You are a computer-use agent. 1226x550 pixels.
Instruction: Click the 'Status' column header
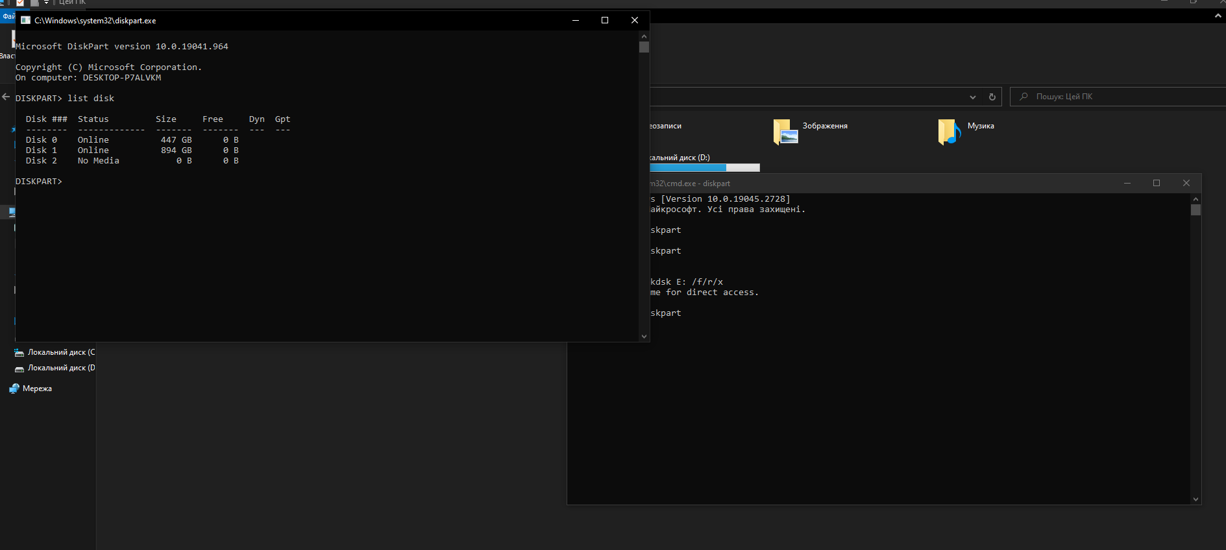pos(93,119)
